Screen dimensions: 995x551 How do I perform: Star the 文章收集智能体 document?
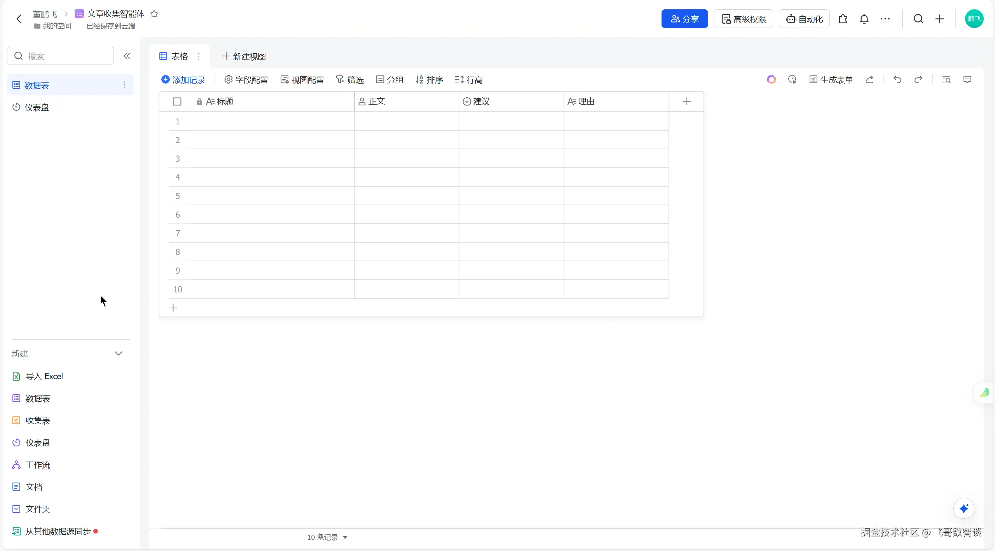[x=154, y=14]
